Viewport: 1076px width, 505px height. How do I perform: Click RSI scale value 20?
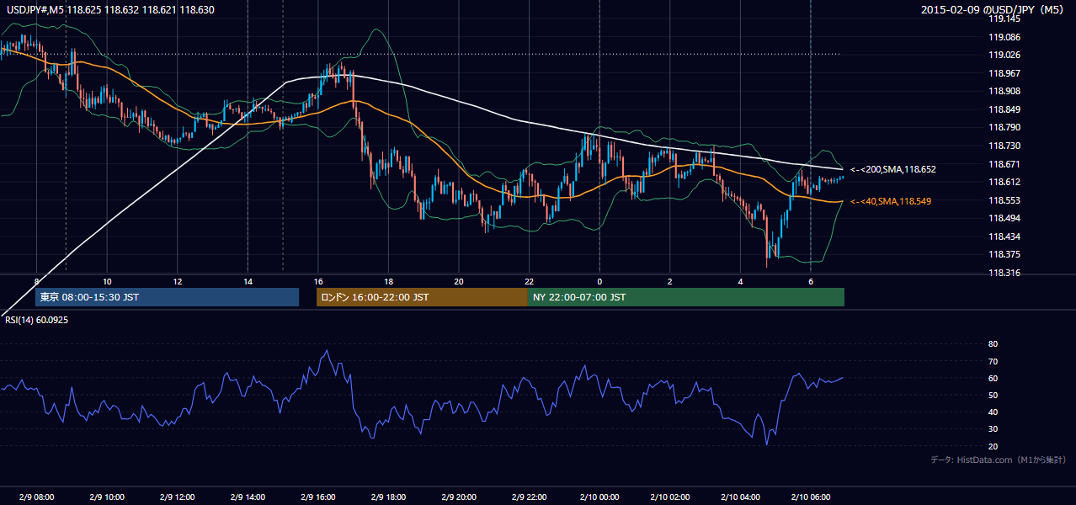pyautogui.click(x=993, y=446)
